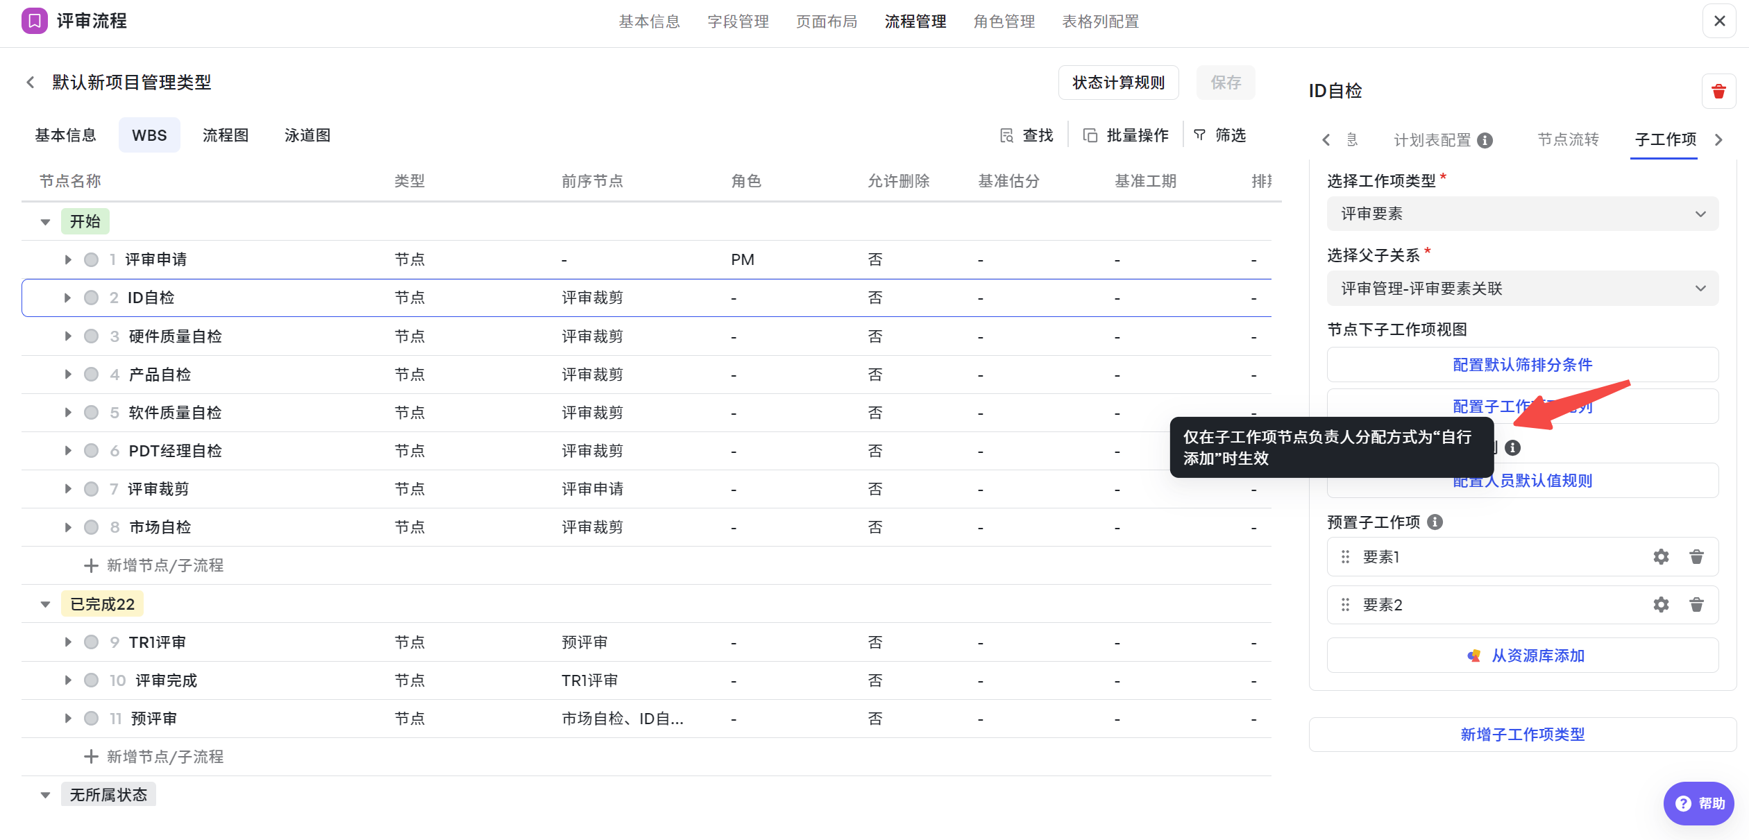This screenshot has height=840, width=1749.
Task: Click 新增子工作项类型
Action: click(x=1523, y=735)
